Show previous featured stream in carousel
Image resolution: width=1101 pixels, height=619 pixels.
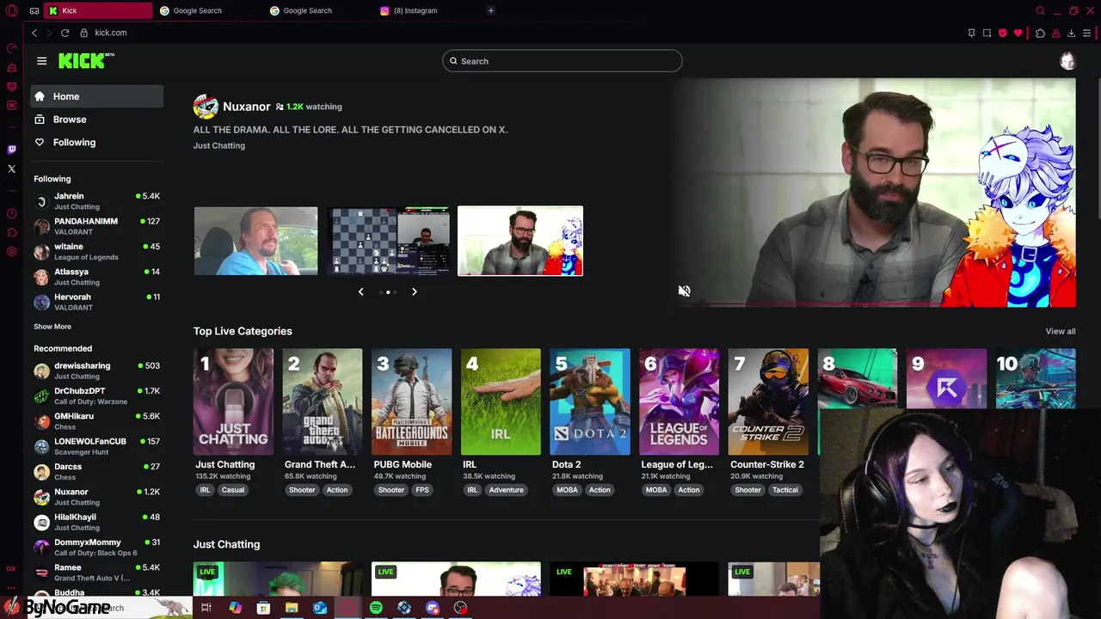[x=360, y=291]
